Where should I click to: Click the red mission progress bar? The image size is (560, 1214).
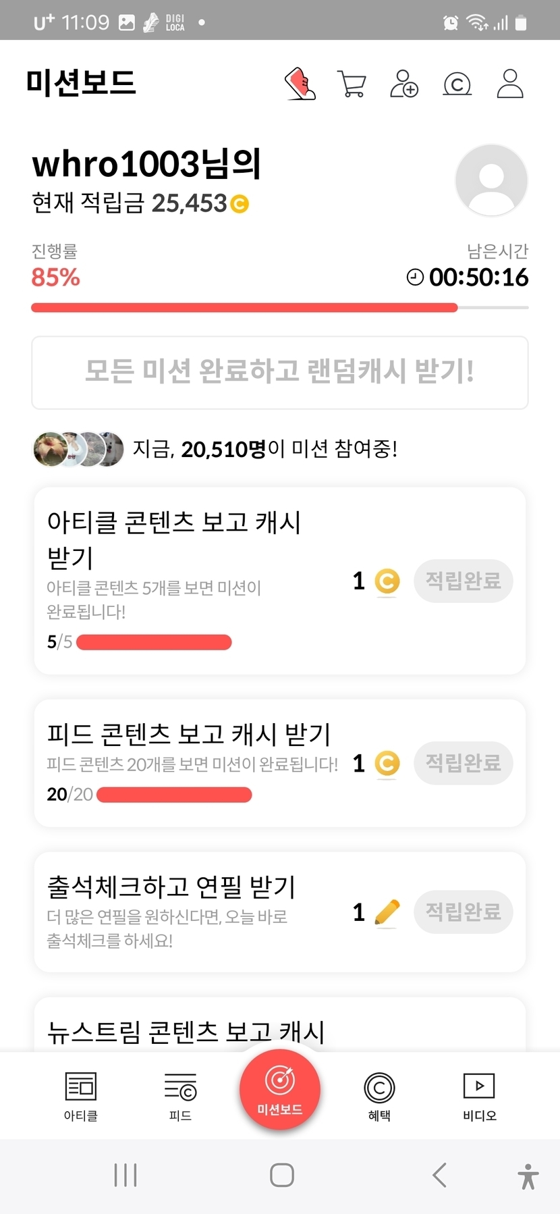[x=244, y=308]
